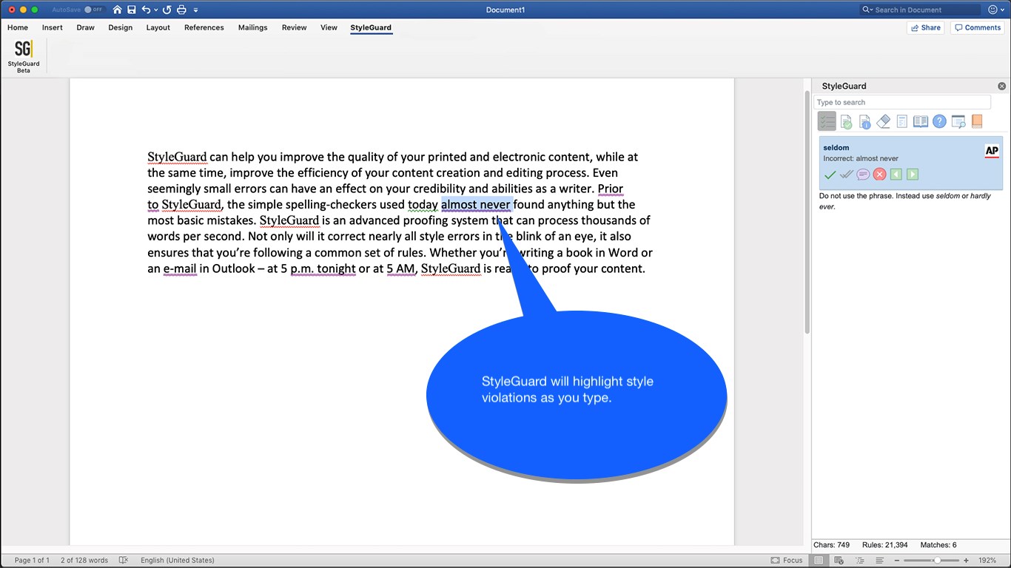Reject suggestion with the red X icon
This screenshot has height=568, width=1011.
[879, 175]
